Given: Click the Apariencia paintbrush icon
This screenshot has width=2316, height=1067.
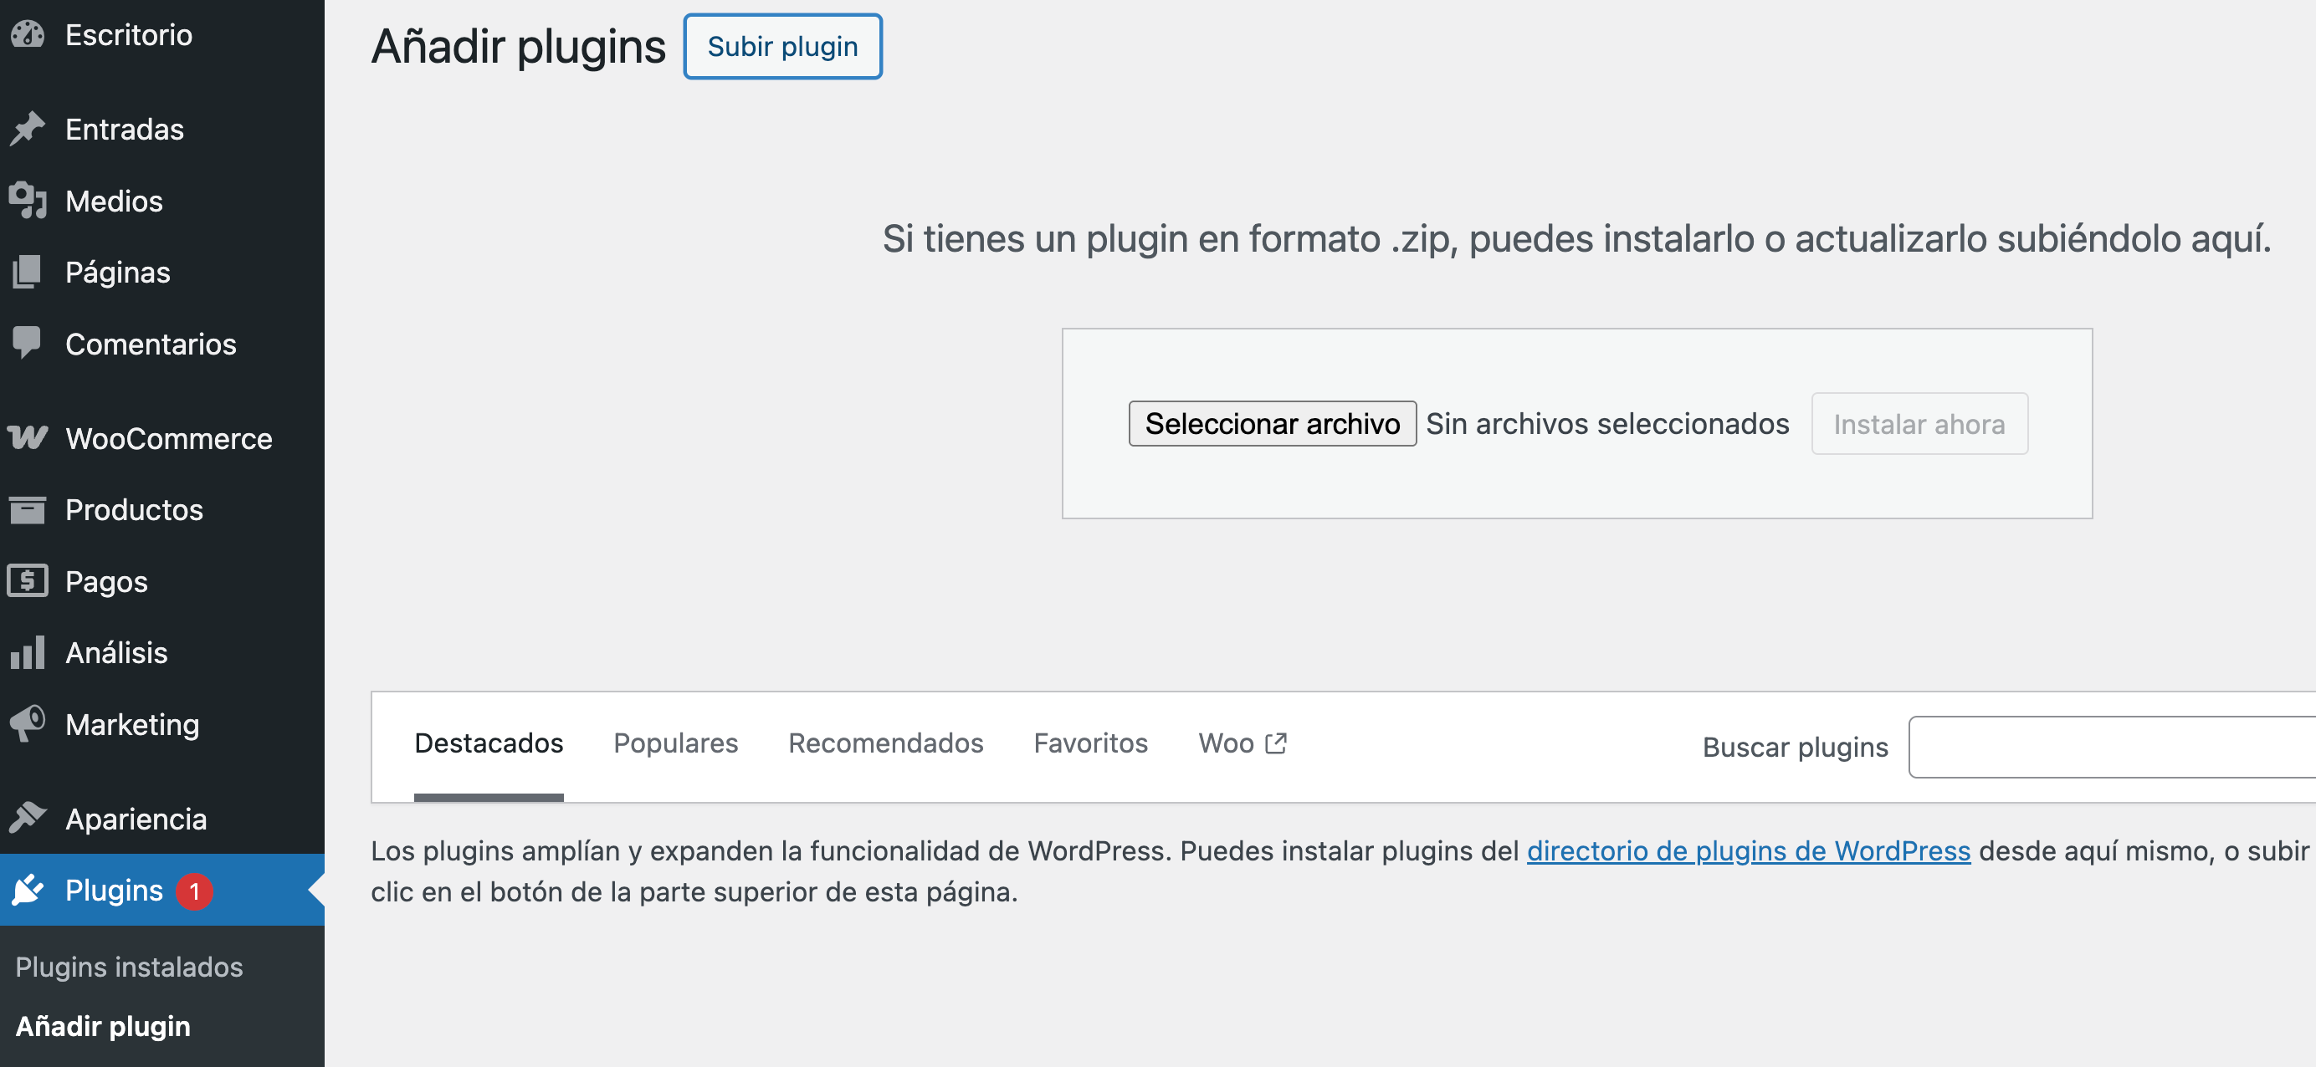Looking at the screenshot, I should click(28, 818).
